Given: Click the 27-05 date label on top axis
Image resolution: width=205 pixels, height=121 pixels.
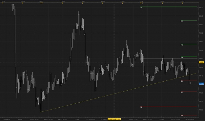Looking at the screenshot, I should tap(141, 1).
